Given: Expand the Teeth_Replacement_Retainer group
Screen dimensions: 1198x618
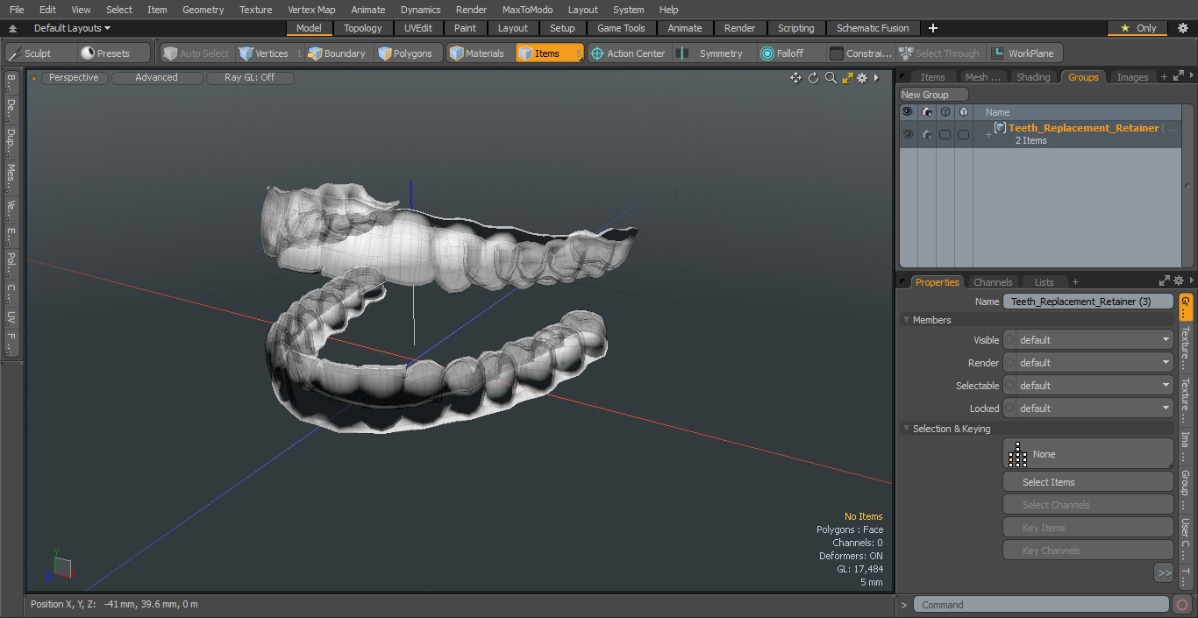Looking at the screenshot, I should tap(988, 134).
